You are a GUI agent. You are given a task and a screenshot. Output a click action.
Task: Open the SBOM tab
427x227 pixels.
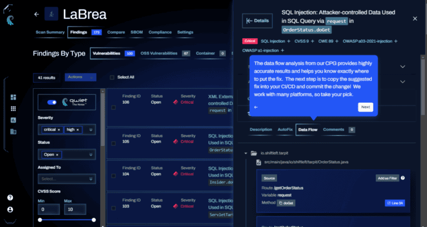[x=137, y=32]
